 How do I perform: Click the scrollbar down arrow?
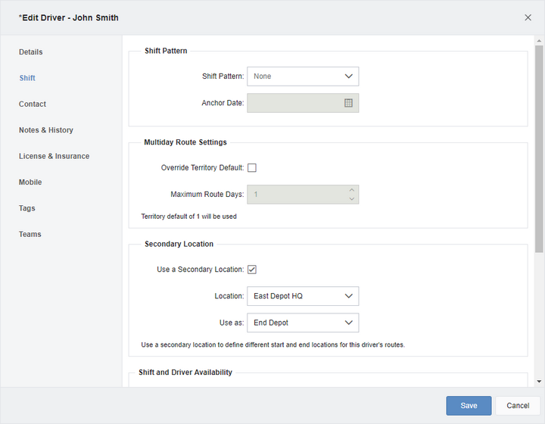[539, 382]
